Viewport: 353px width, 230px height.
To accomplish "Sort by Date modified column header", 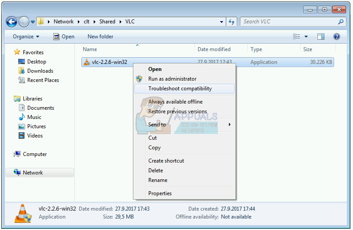I will point(214,49).
